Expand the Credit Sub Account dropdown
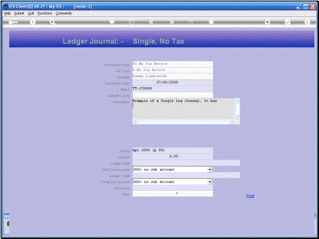Screen dimensions: 319x239 click(209, 182)
